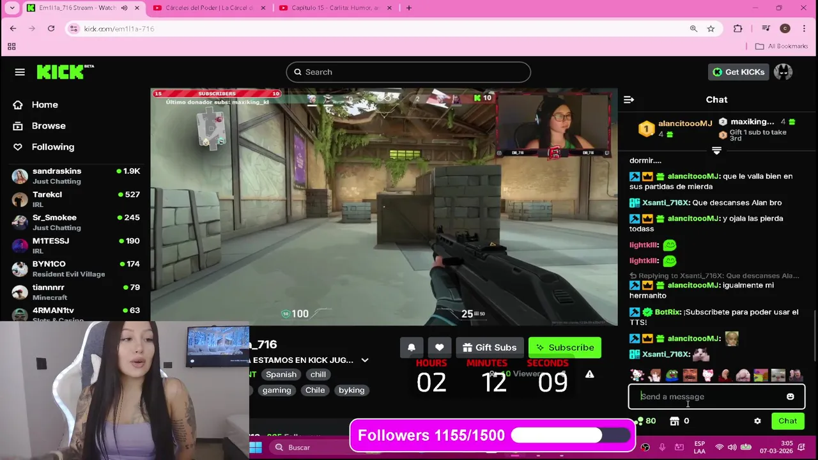Screen dimensions: 818x460
Task: Click the Get KICKs button
Action: coord(738,72)
